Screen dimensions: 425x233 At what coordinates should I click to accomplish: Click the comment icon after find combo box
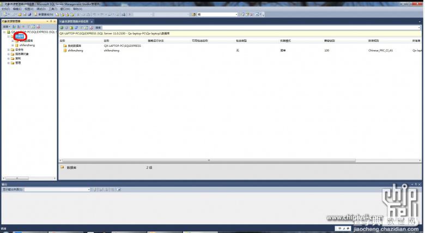pyautogui.click(x=242, y=14)
